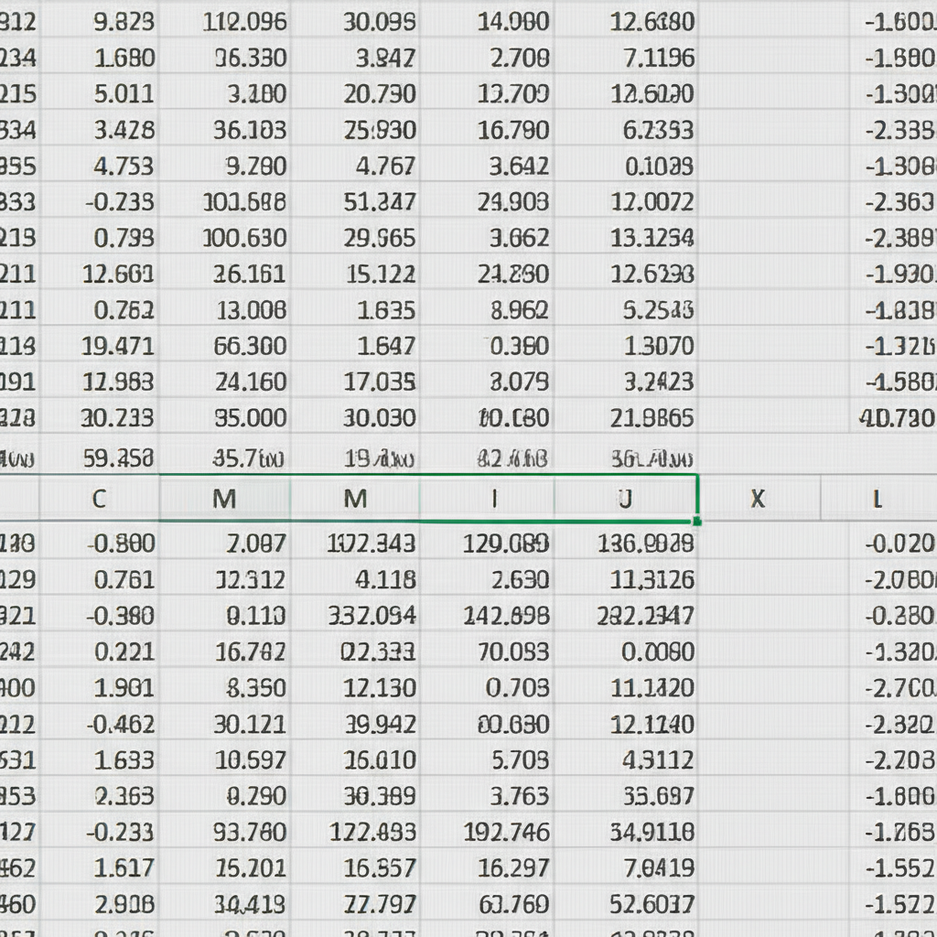
Task: Click the cell containing 192.746
Action: pyautogui.click(x=487, y=831)
